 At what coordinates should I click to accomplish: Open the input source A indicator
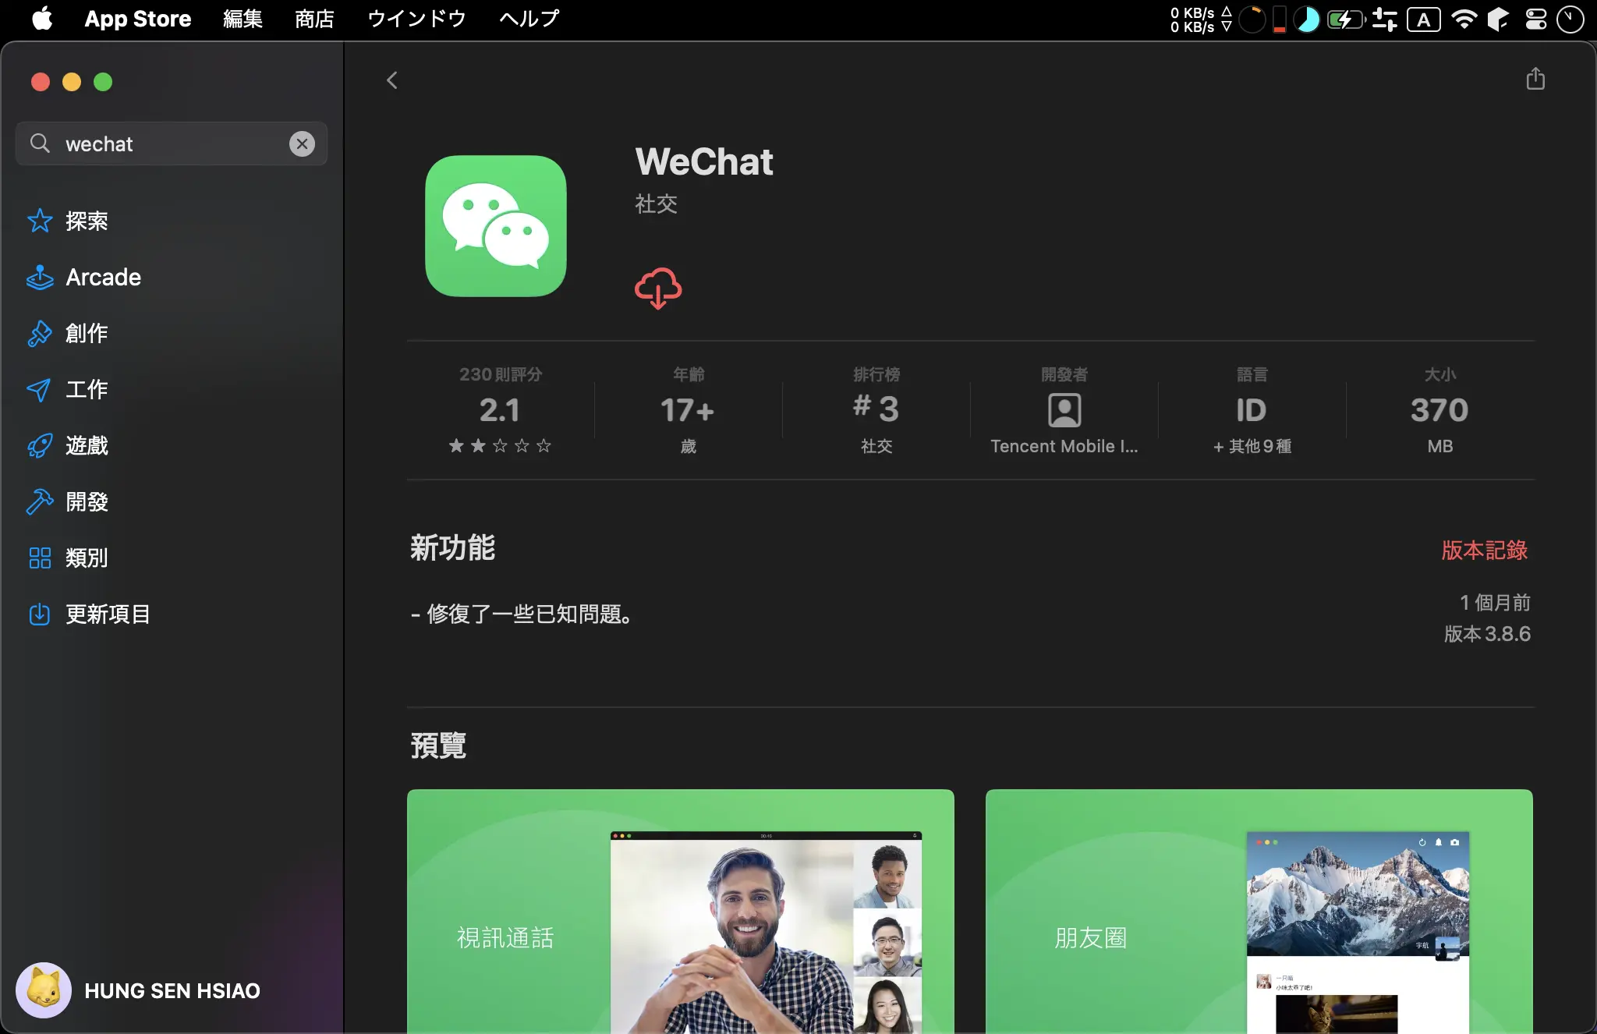(1424, 19)
